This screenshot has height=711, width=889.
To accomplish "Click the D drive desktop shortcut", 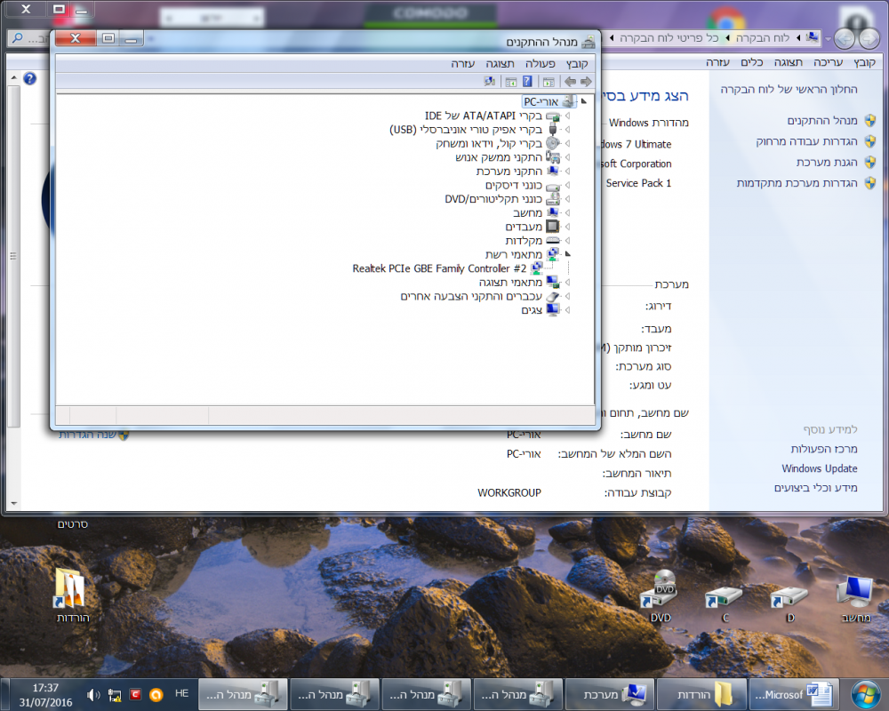I will [x=789, y=596].
